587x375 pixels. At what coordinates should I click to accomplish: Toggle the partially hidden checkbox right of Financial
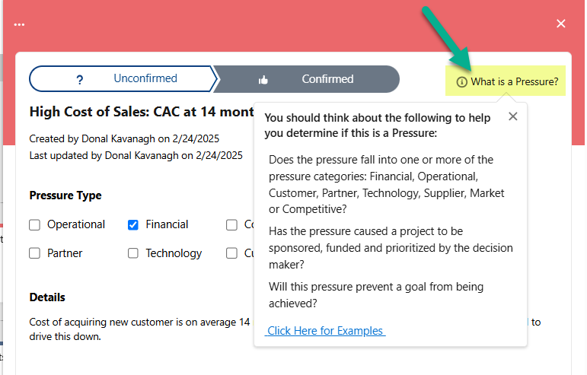(x=231, y=224)
